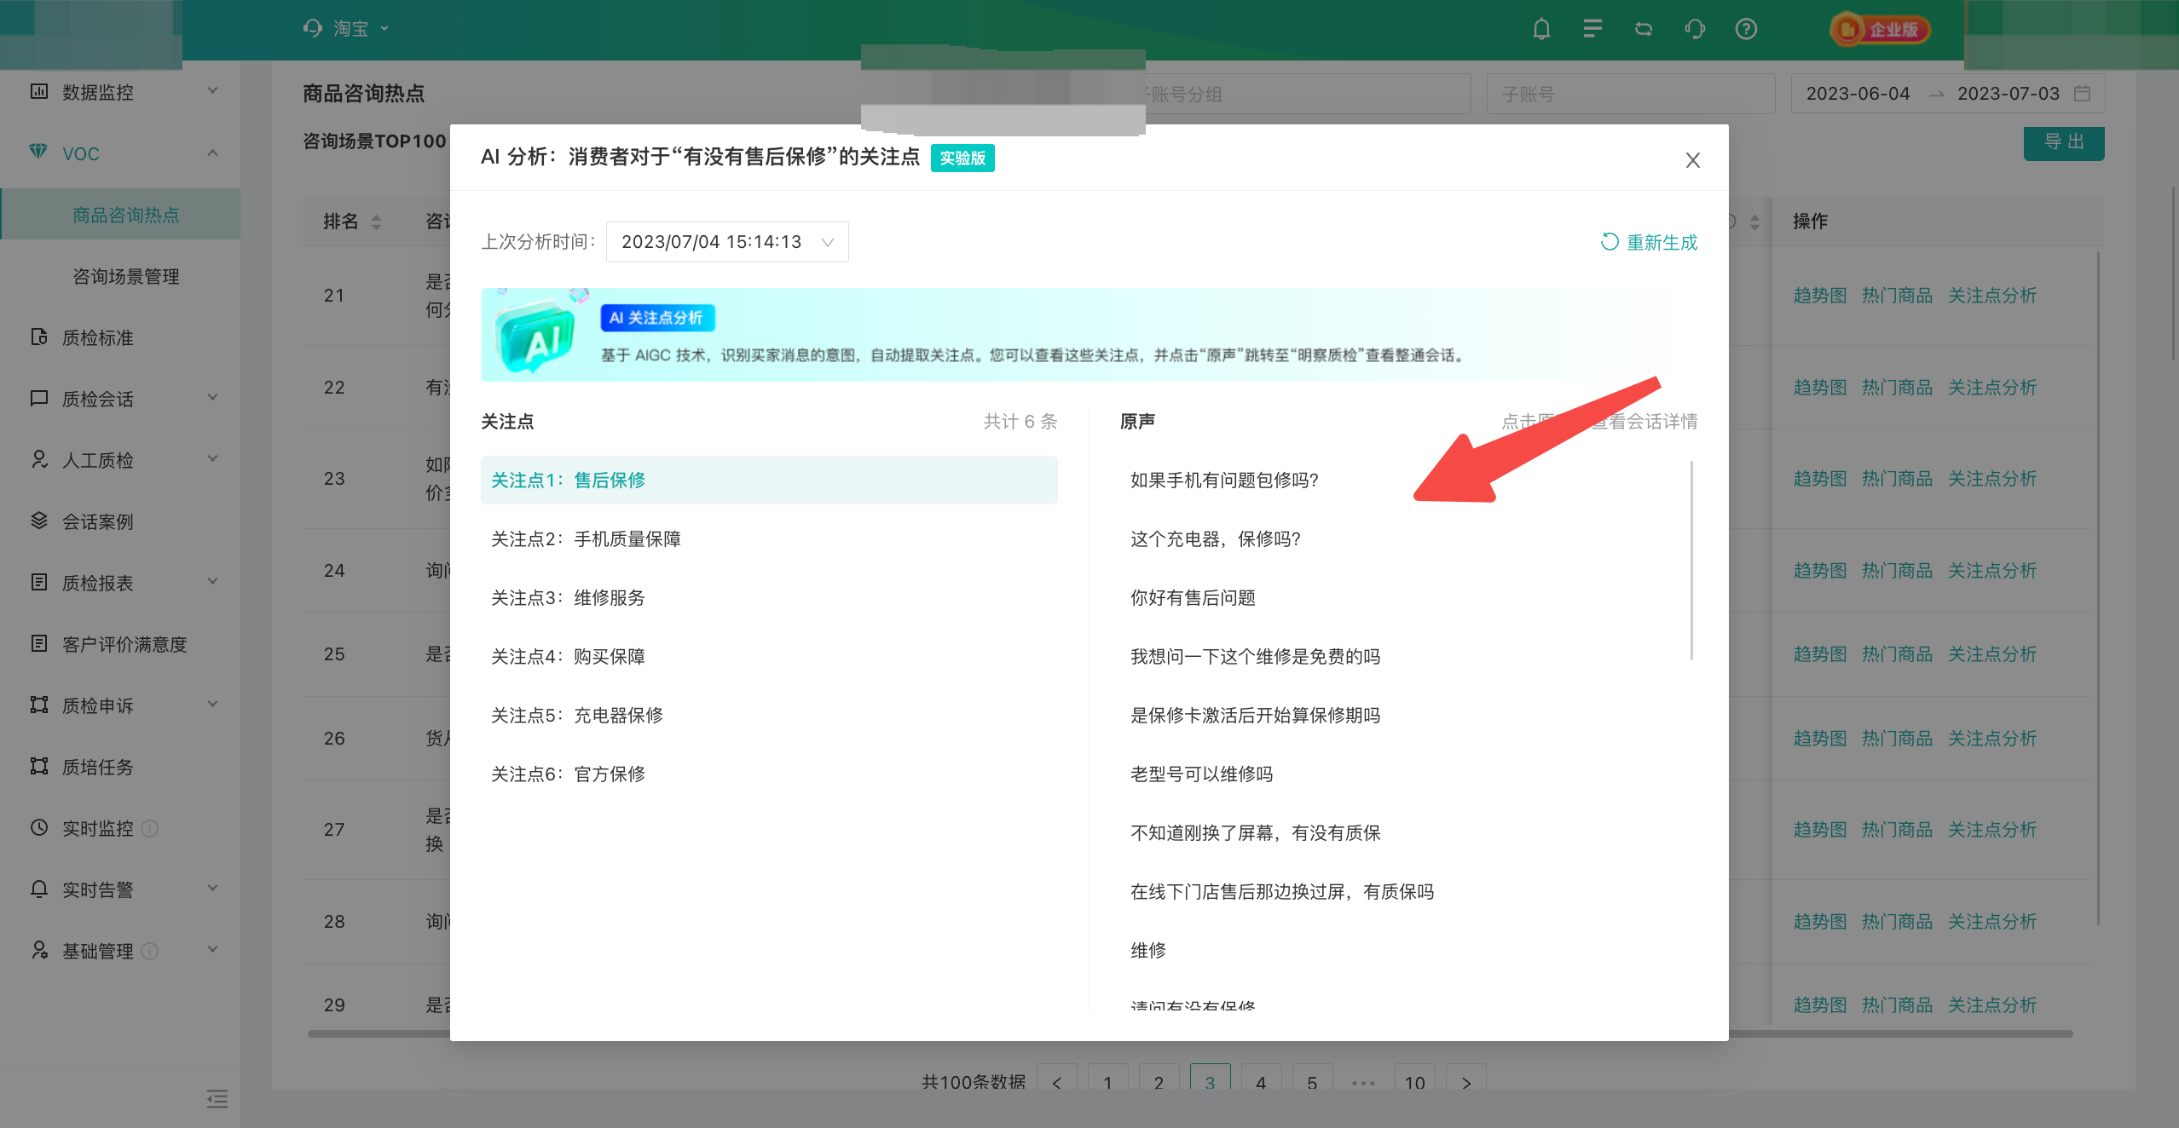
Task: Click 关注点分析 in row 23
Action: (x=1992, y=479)
